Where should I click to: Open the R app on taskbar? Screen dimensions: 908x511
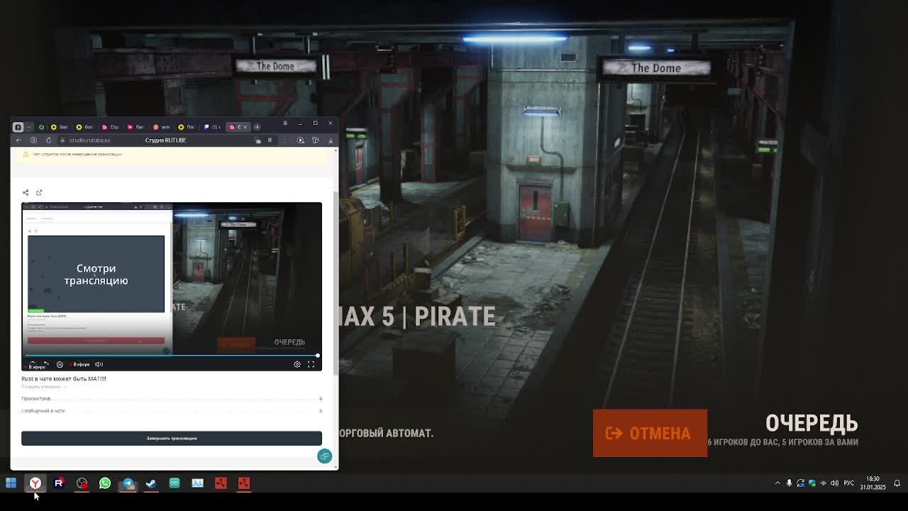coord(59,483)
